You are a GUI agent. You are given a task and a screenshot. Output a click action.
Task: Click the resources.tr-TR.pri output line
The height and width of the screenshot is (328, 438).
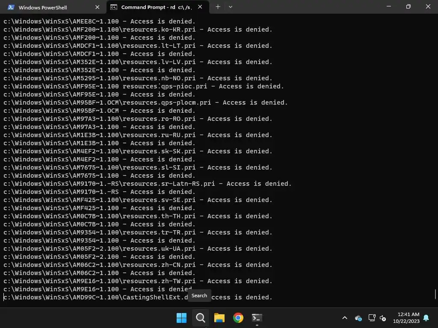click(138, 232)
